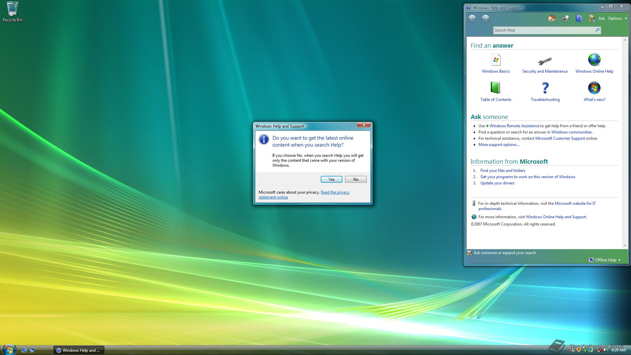The width and height of the screenshot is (631, 355).
Task: Open the Options dropdown in Help toolbar
Action: click(x=617, y=18)
